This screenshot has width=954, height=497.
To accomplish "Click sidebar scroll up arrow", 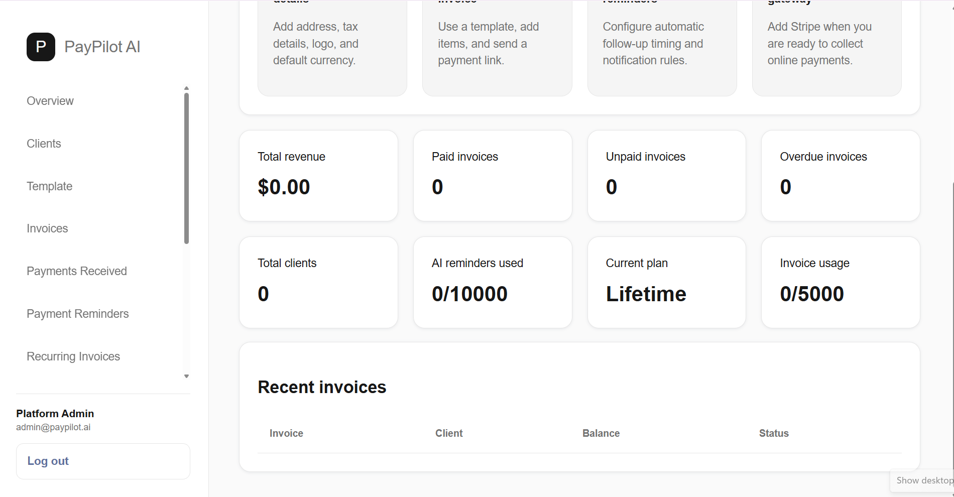I will pos(186,88).
